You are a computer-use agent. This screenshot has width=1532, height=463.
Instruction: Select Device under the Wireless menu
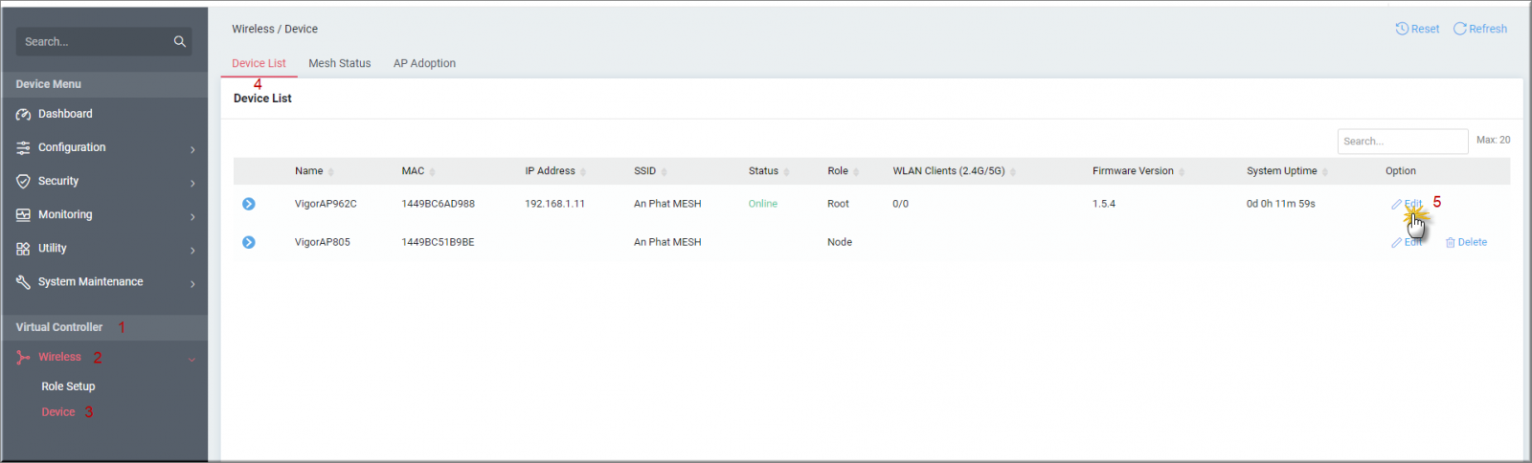click(57, 412)
